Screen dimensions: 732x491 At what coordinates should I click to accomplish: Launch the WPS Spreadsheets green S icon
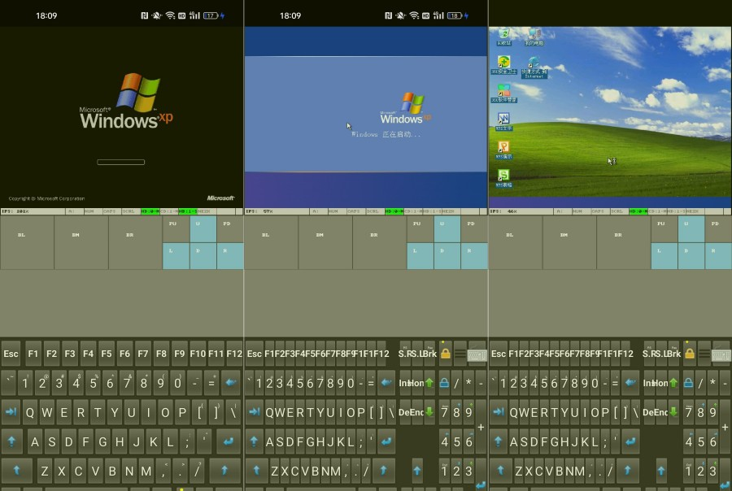coord(503,178)
